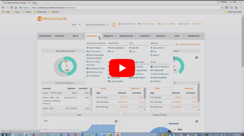Open the Sales by Product chart menu icon
This screenshot has height=136, width=244.
point(197,121)
